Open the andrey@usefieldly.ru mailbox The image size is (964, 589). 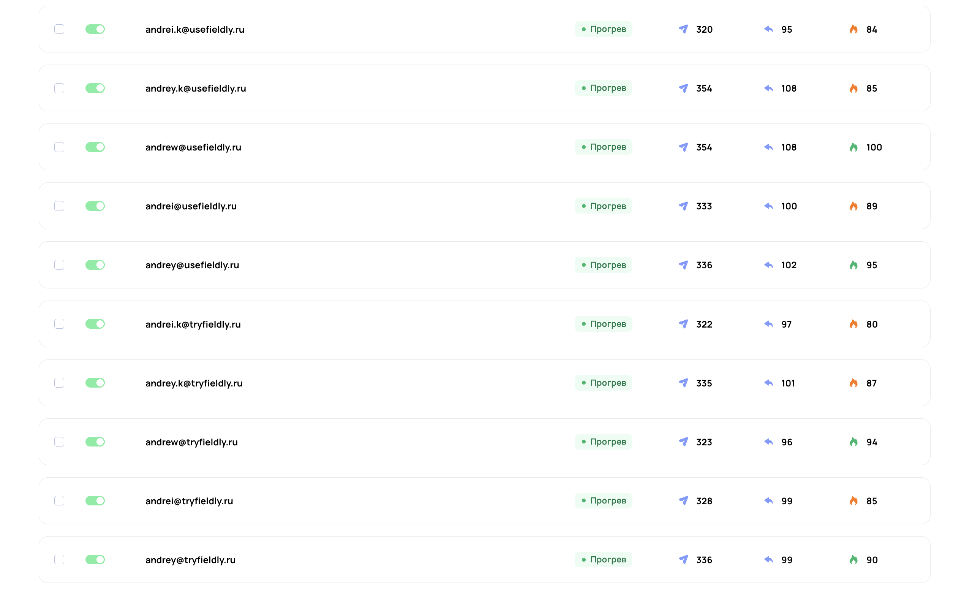(x=192, y=265)
